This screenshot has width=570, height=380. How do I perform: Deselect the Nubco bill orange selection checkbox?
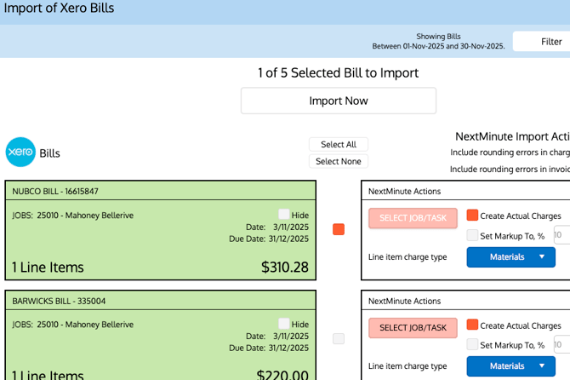(339, 229)
